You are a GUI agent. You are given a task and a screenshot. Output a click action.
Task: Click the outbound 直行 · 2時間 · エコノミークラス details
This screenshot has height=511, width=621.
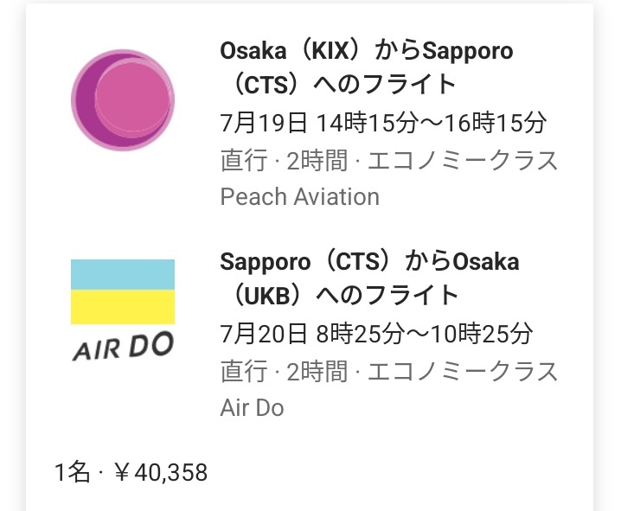click(389, 161)
